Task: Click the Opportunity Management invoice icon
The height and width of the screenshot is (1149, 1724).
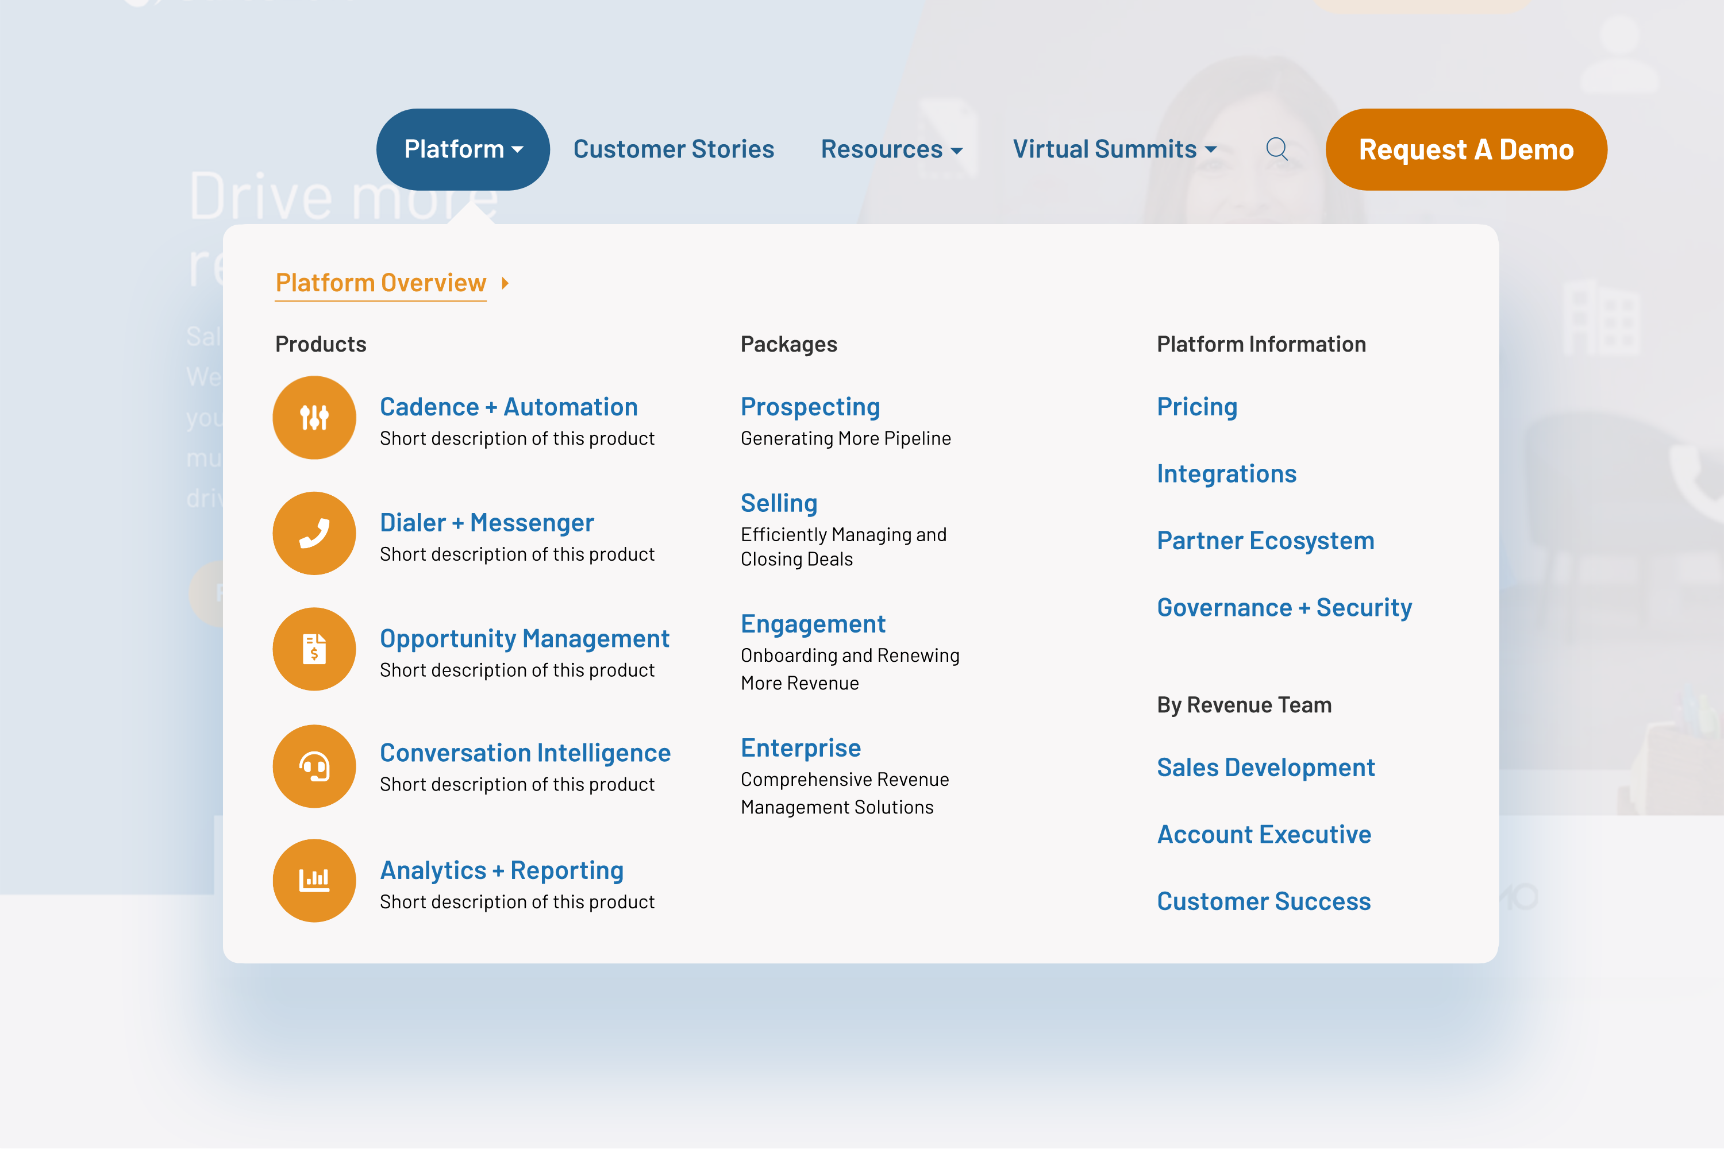Action: [314, 649]
